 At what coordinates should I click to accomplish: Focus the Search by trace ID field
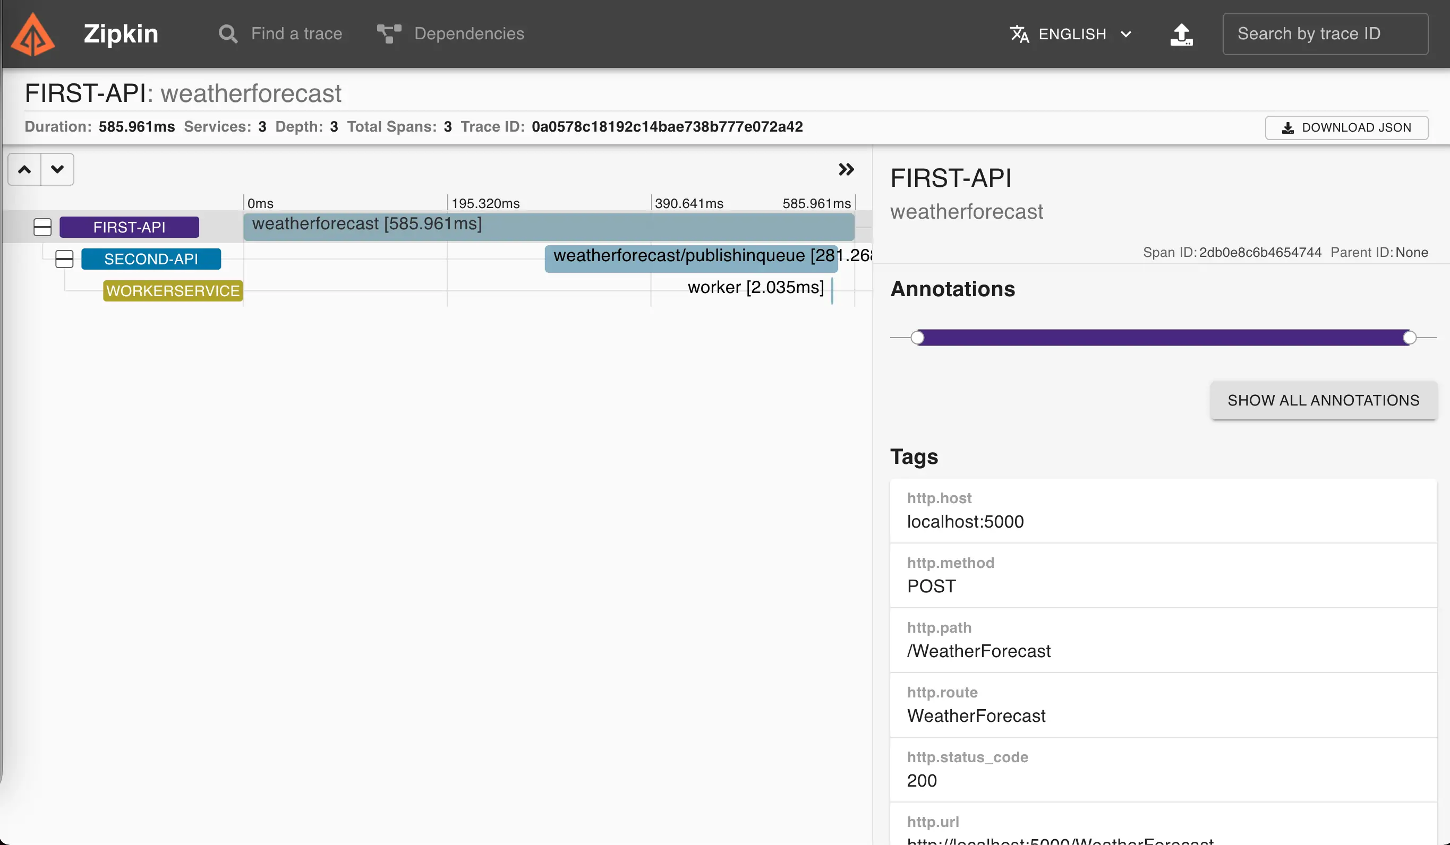(x=1325, y=34)
